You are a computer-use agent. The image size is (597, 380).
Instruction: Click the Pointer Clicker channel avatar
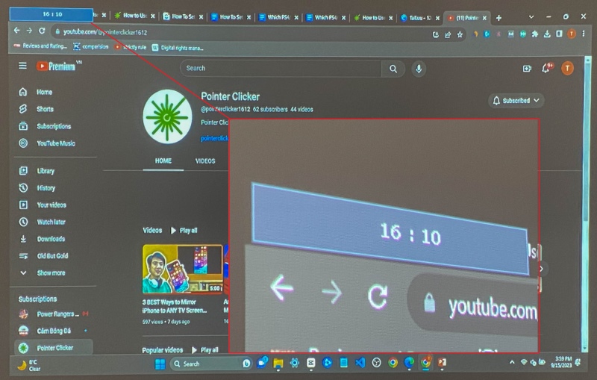coord(167,116)
